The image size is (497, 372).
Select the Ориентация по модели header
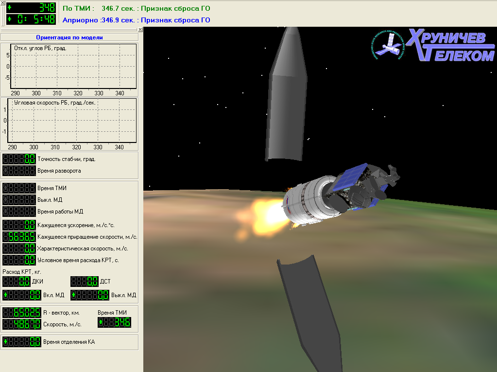click(69, 37)
